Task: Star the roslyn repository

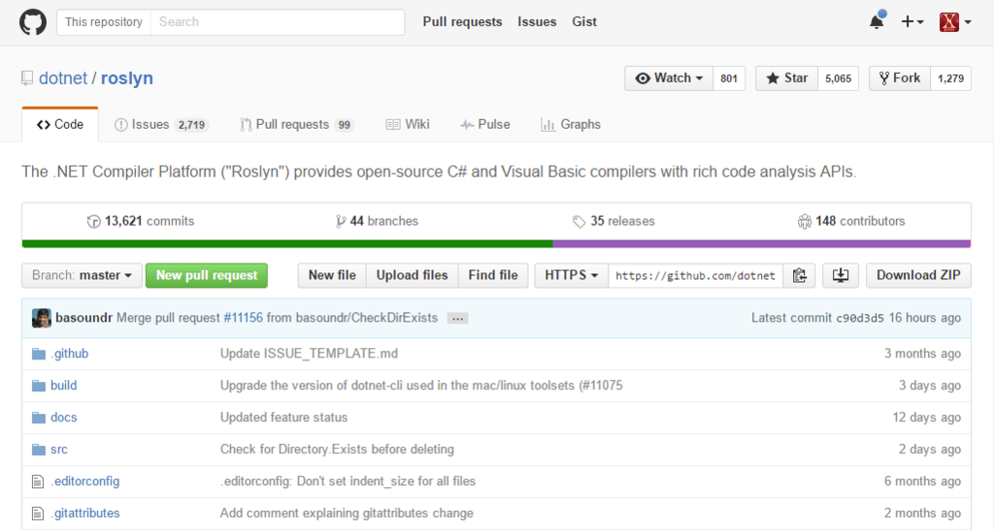Action: click(x=787, y=78)
